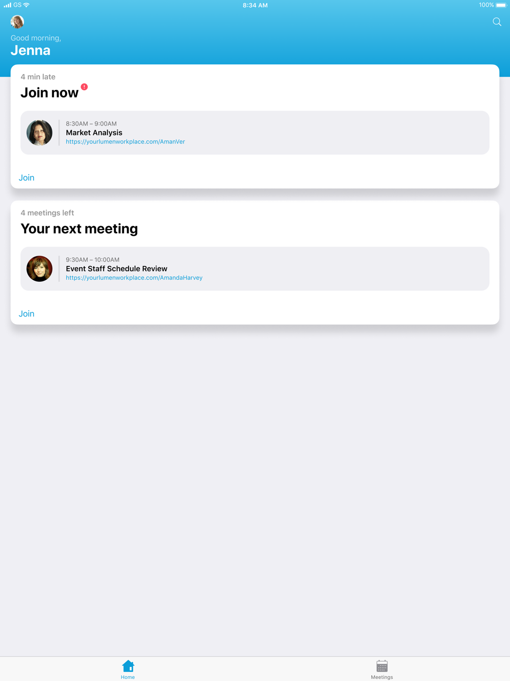Screen dimensions: 510x681
Task: Select the Market Analysis meeting title
Action: pos(94,133)
